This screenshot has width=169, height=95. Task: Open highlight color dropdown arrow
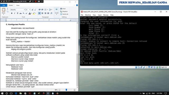(x=36, y=13)
